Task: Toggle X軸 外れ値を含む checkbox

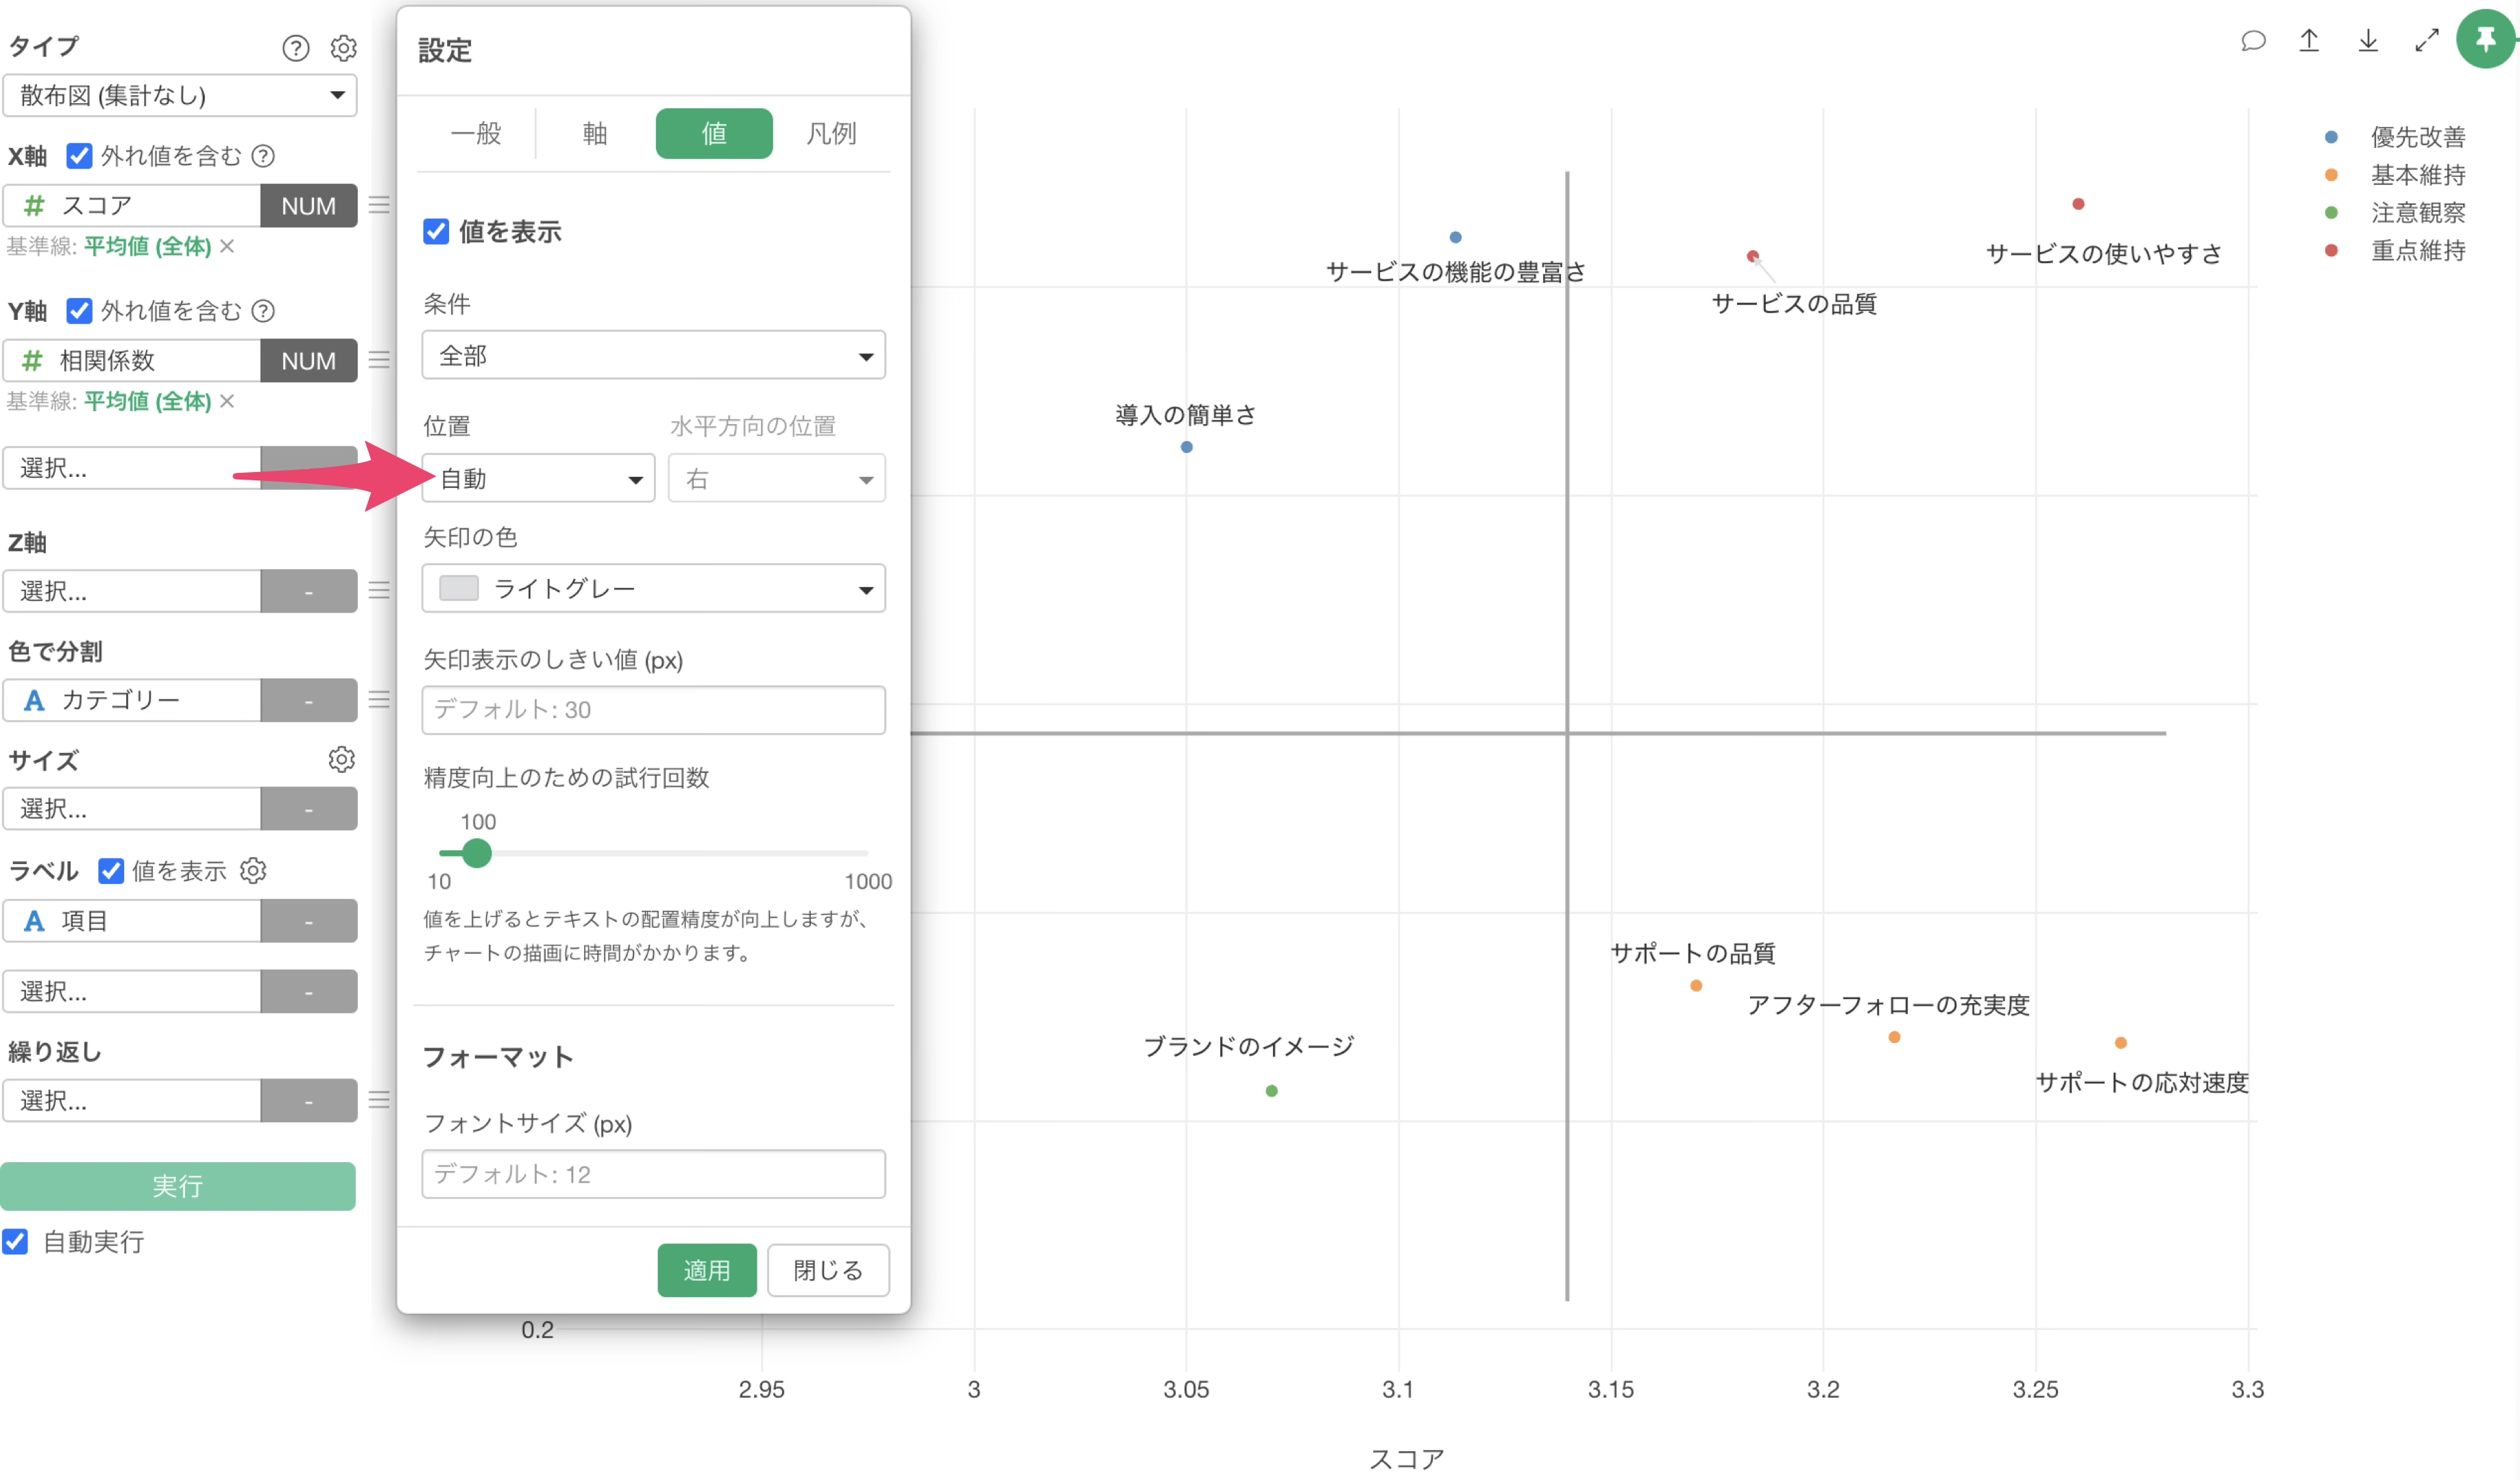Action: coord(79,156)
